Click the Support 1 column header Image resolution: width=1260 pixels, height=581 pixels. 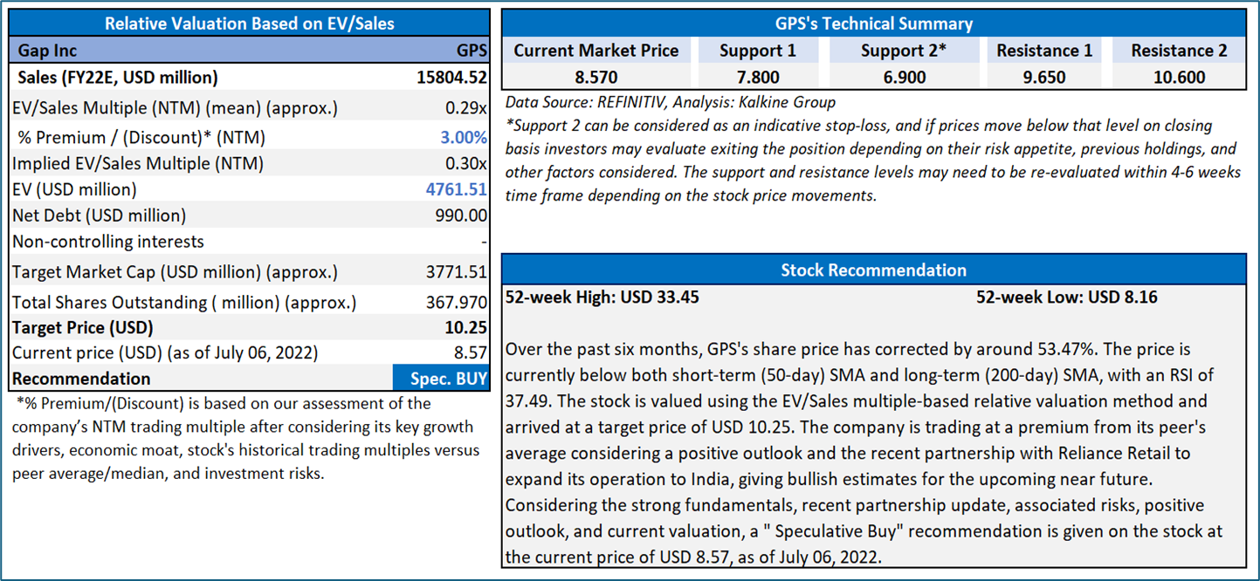(758, 51)
